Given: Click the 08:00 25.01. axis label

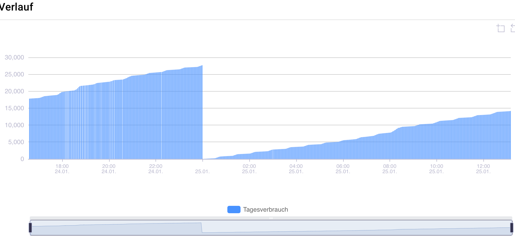Looking at the screenshot, I should tap(390, 169).
